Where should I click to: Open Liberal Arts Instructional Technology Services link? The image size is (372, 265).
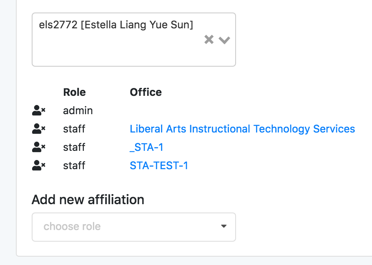(242, 129)
